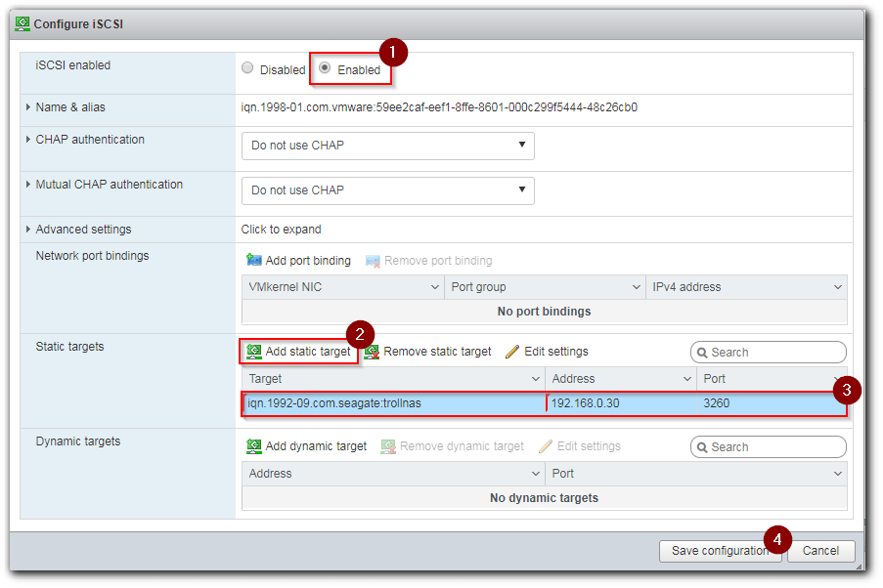Click the Remove port binding icon
This screenshot has height=588, width=883.
pos(373,261)
